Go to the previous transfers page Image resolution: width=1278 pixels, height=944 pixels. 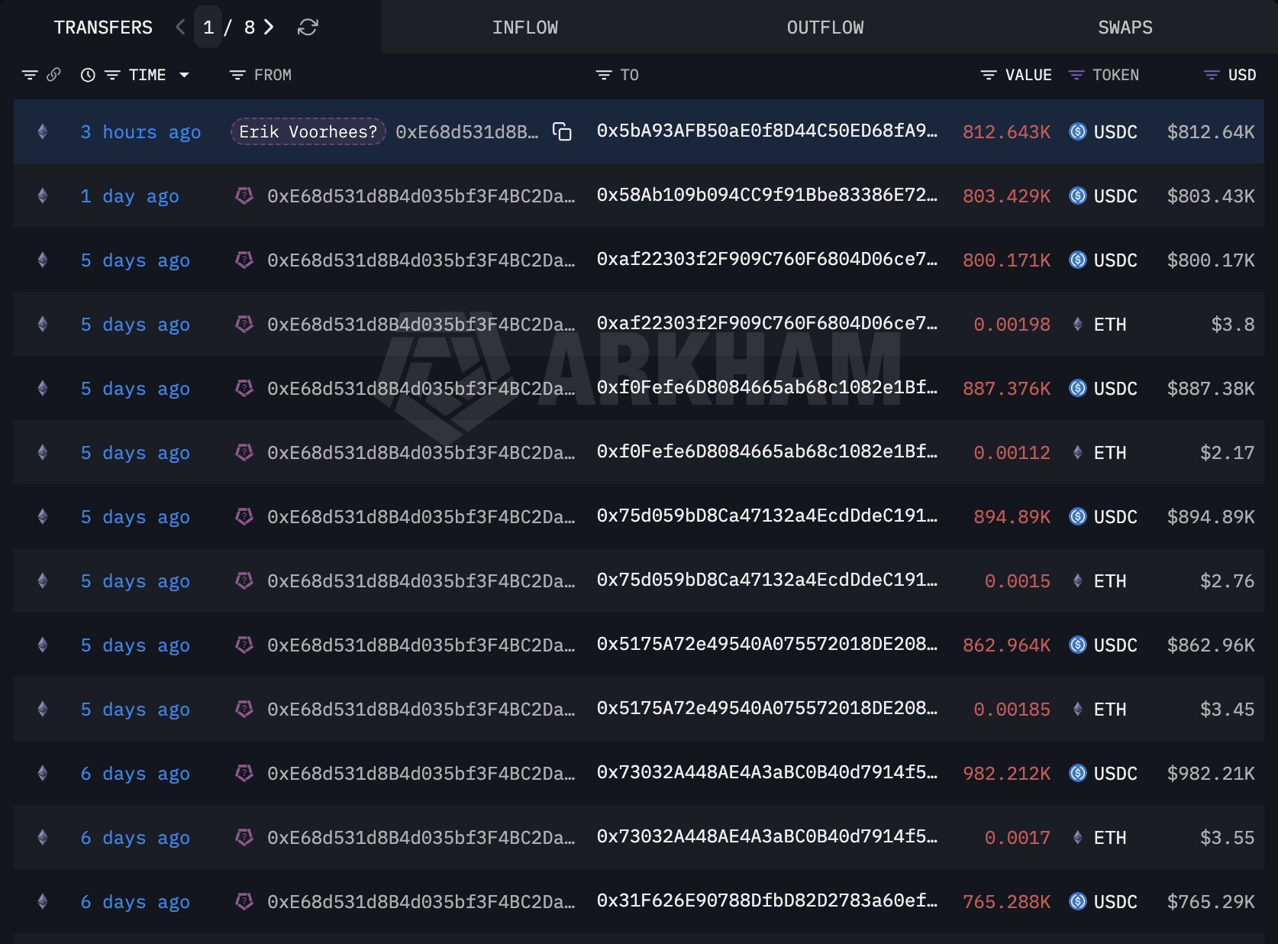pyautogui.click(x=180, y=27)
